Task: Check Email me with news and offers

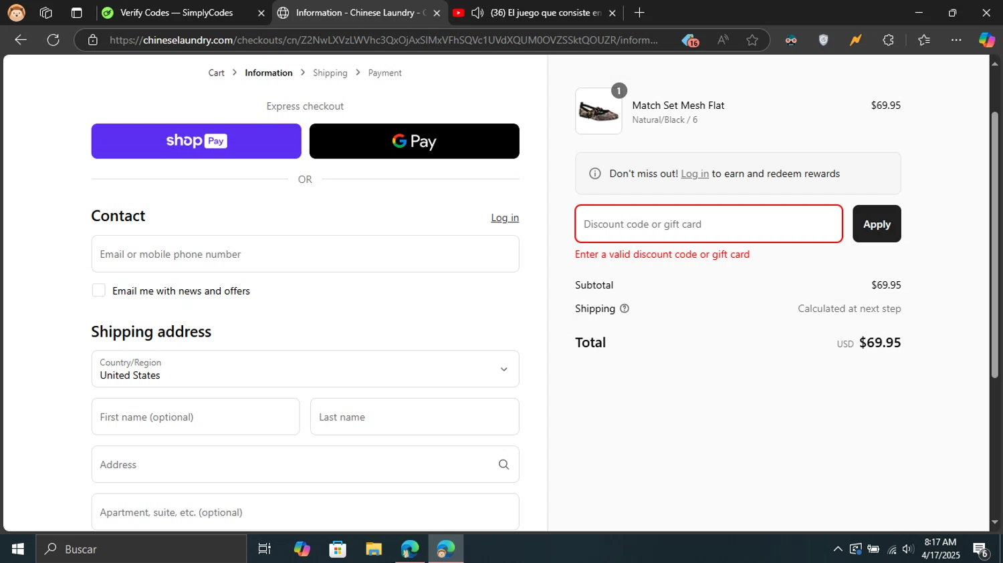Action: click(x=98, y=291)
